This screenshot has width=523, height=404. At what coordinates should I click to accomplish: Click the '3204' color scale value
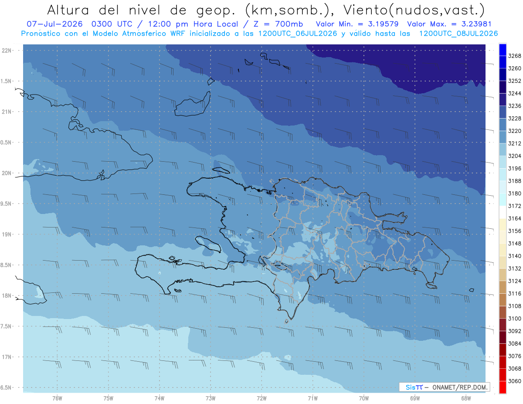[x=514, y=156]
